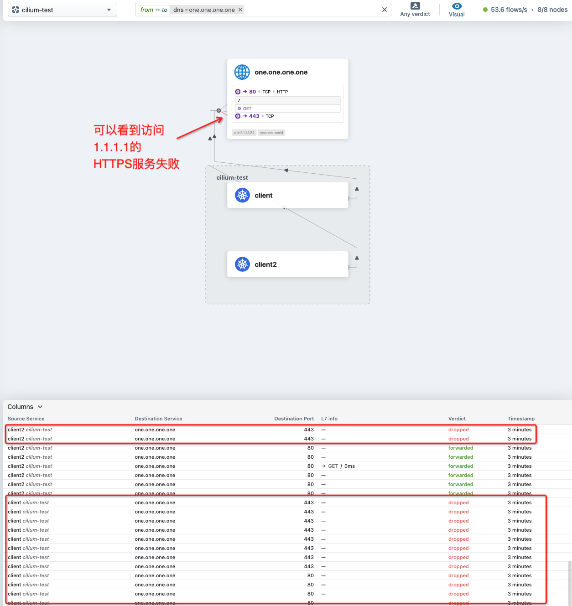Viewport: 572px width, 606px height.
Task: Clear the entire filter search bar
Action: point(384,10)
